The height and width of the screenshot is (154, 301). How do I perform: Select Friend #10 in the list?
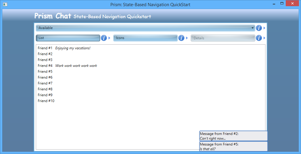pos(46,101)
